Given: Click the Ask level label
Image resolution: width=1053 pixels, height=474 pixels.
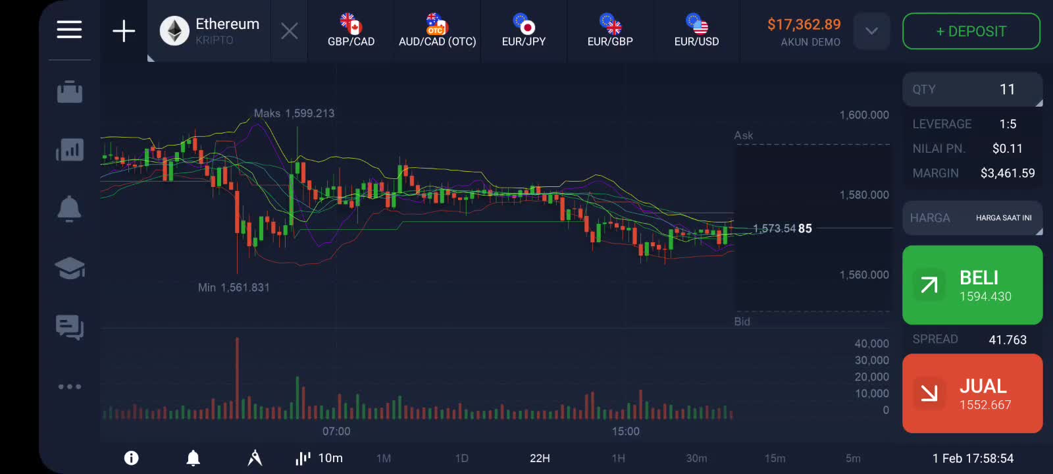Looking at the screenshot, I should coord(744,136).
